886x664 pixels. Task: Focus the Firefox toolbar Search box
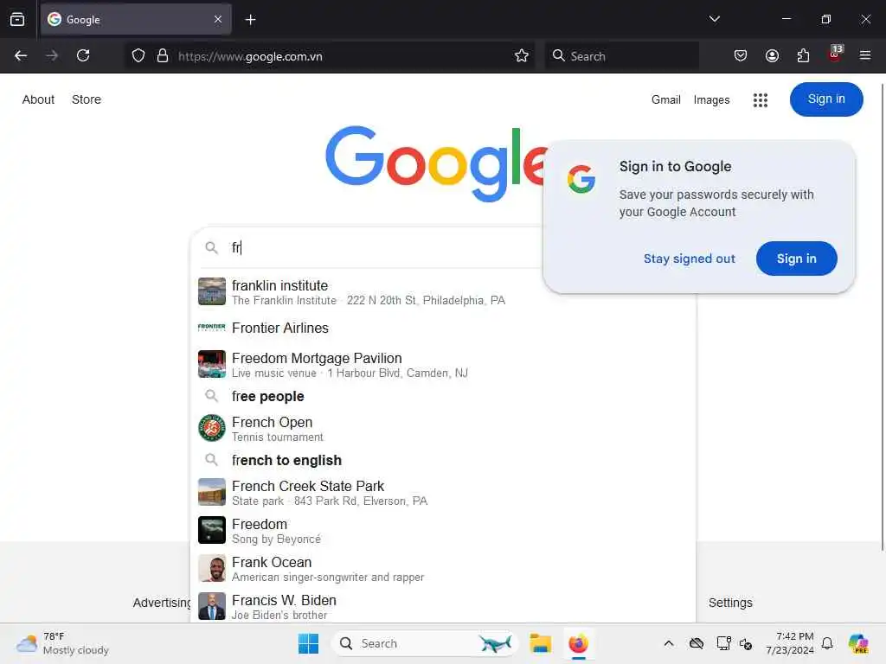coord(621,56)
